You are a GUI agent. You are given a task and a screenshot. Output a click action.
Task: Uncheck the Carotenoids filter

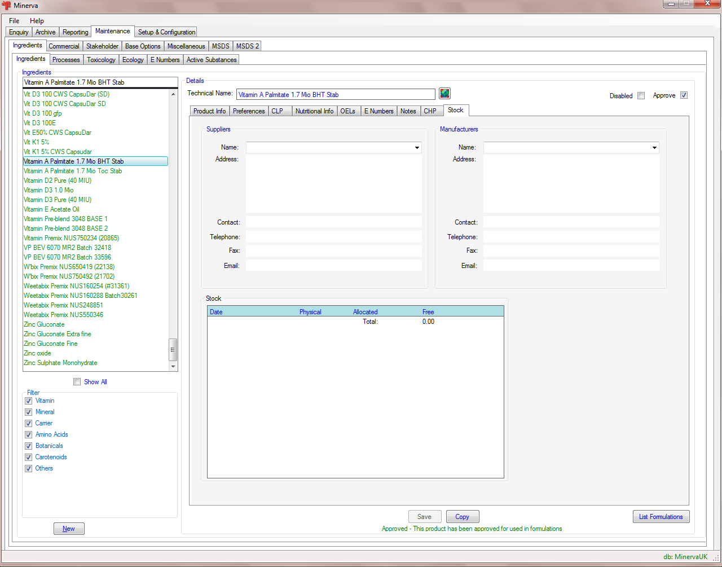(28, 457)
